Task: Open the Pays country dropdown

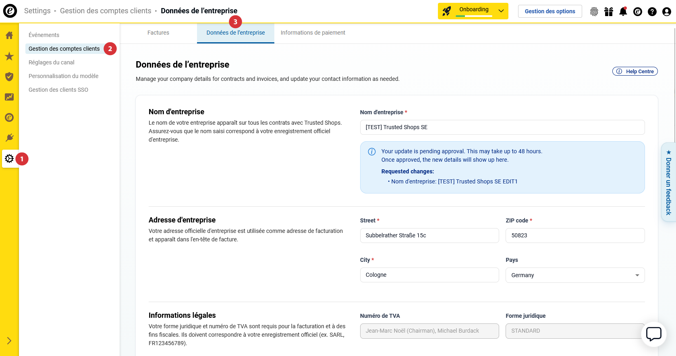Action: pyautogui.click(x=574, y=275)
